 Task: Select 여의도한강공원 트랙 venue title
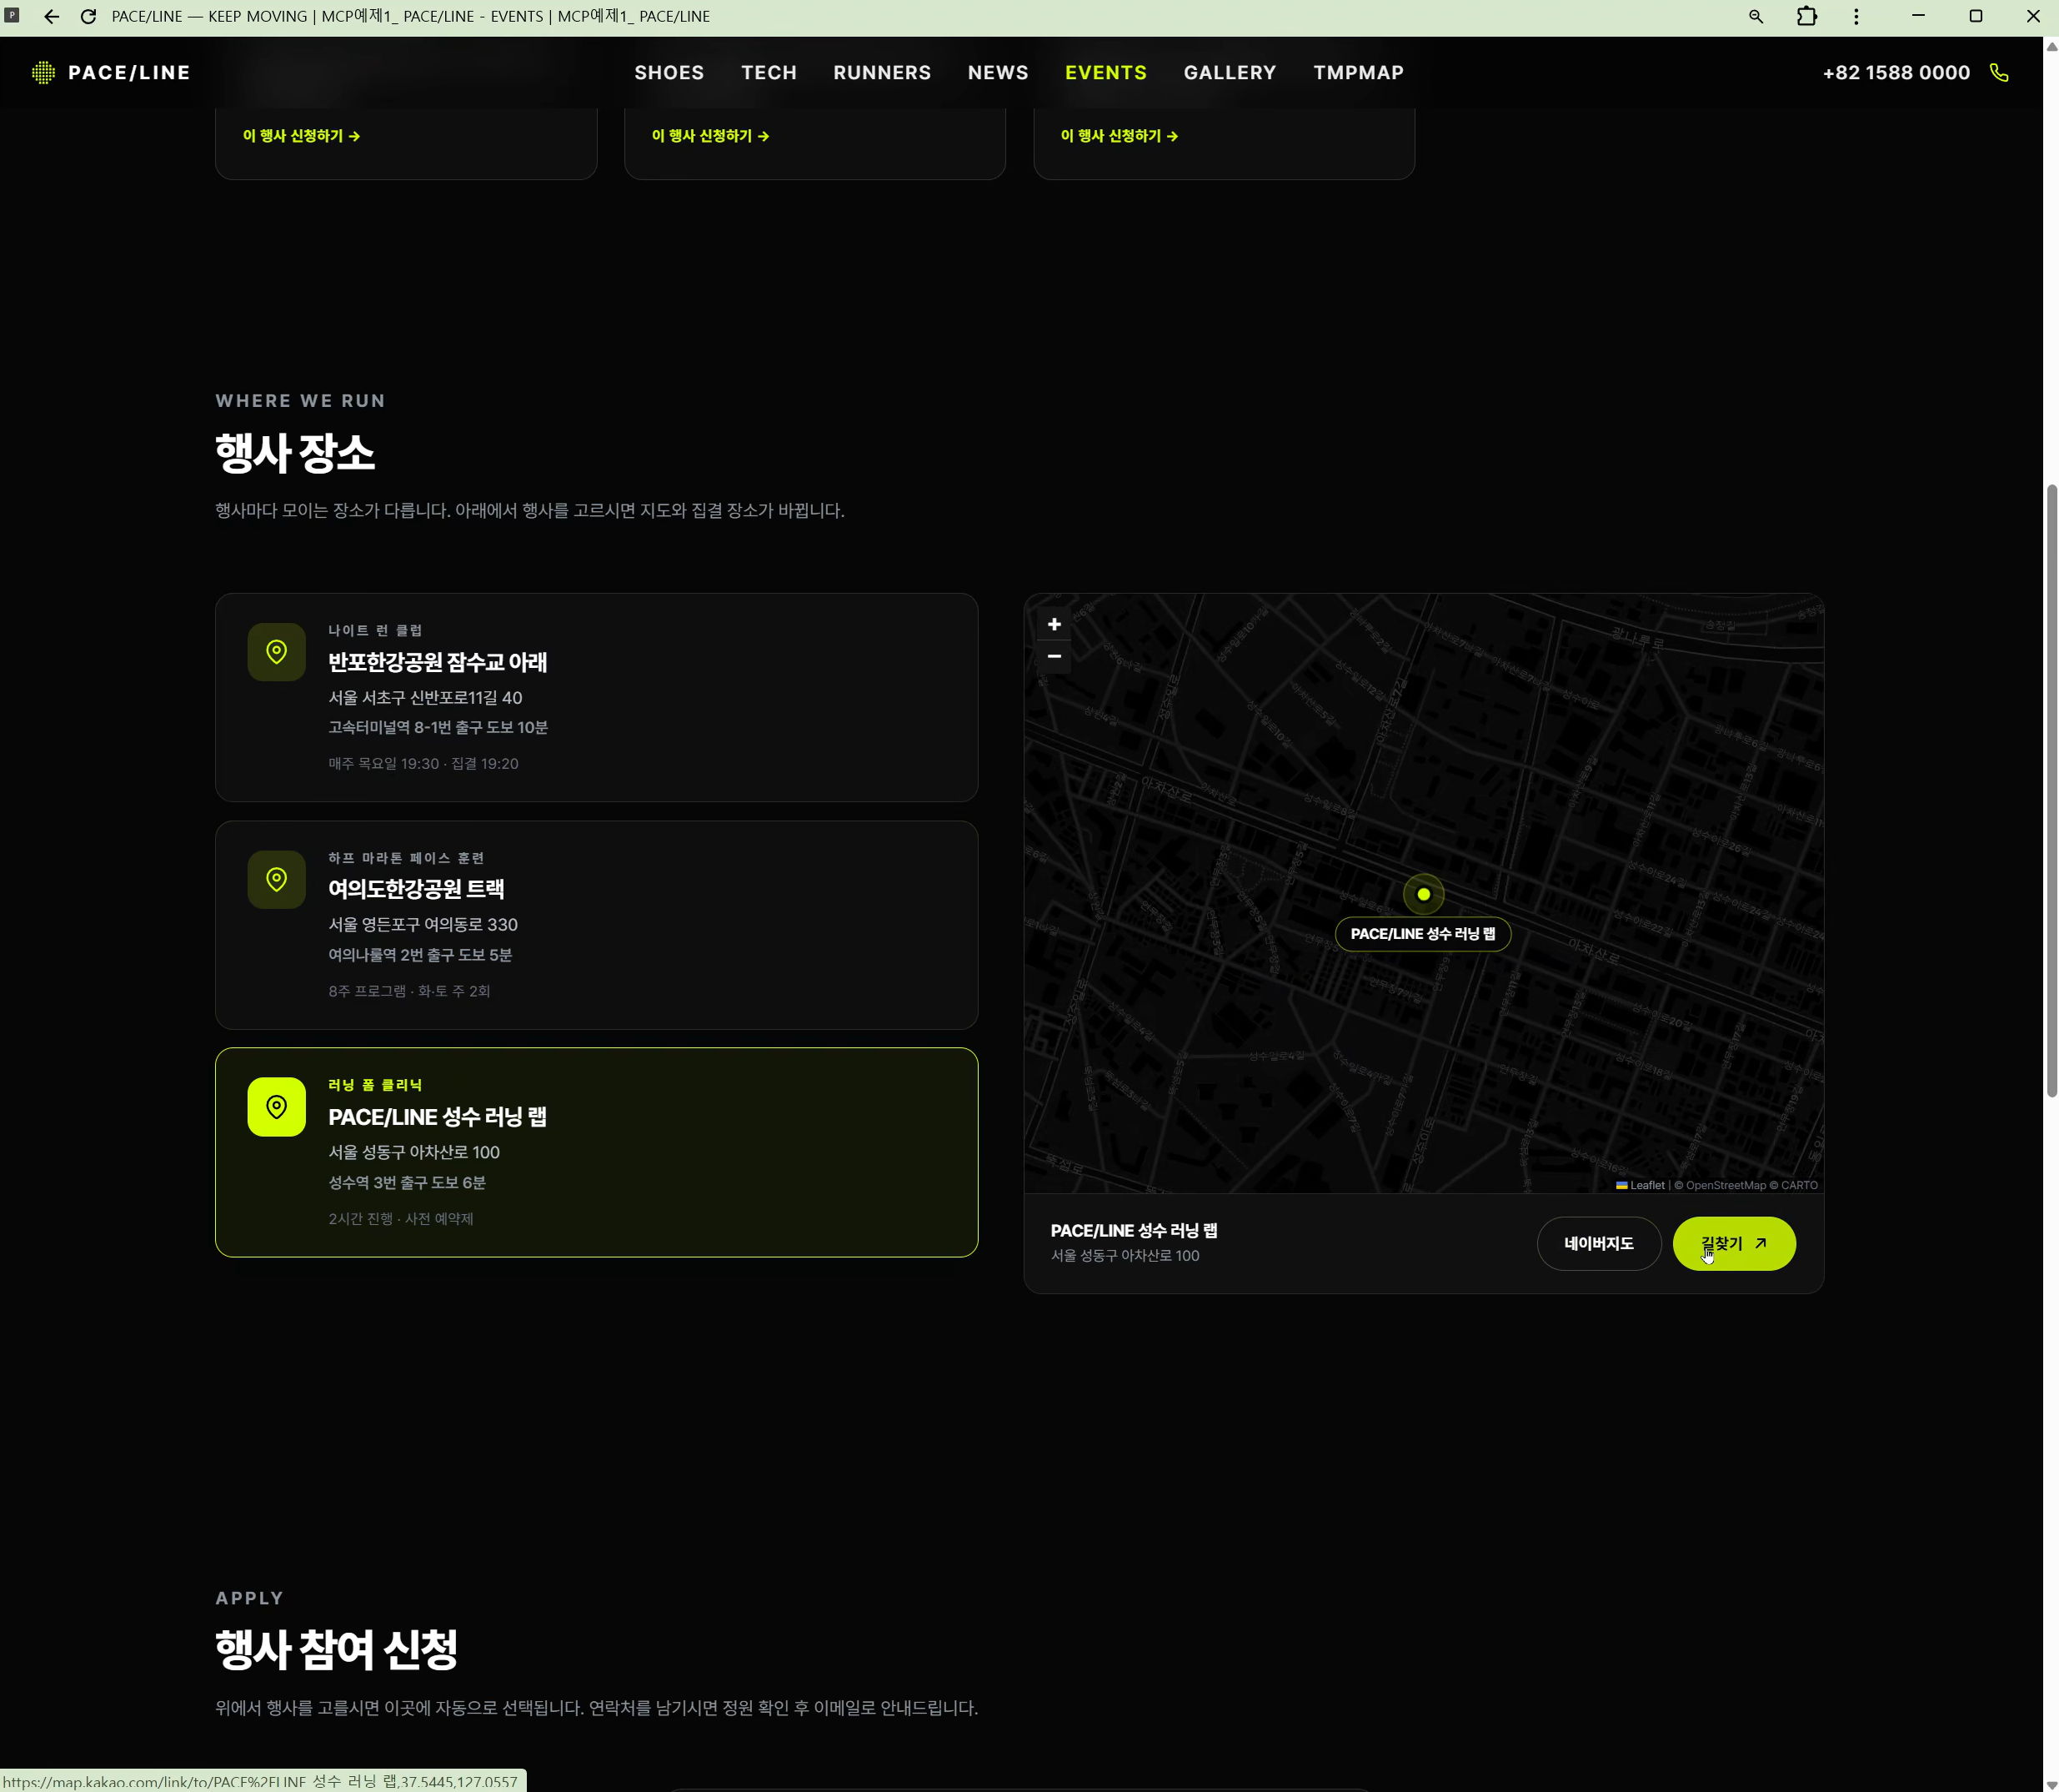coord(416,889)
